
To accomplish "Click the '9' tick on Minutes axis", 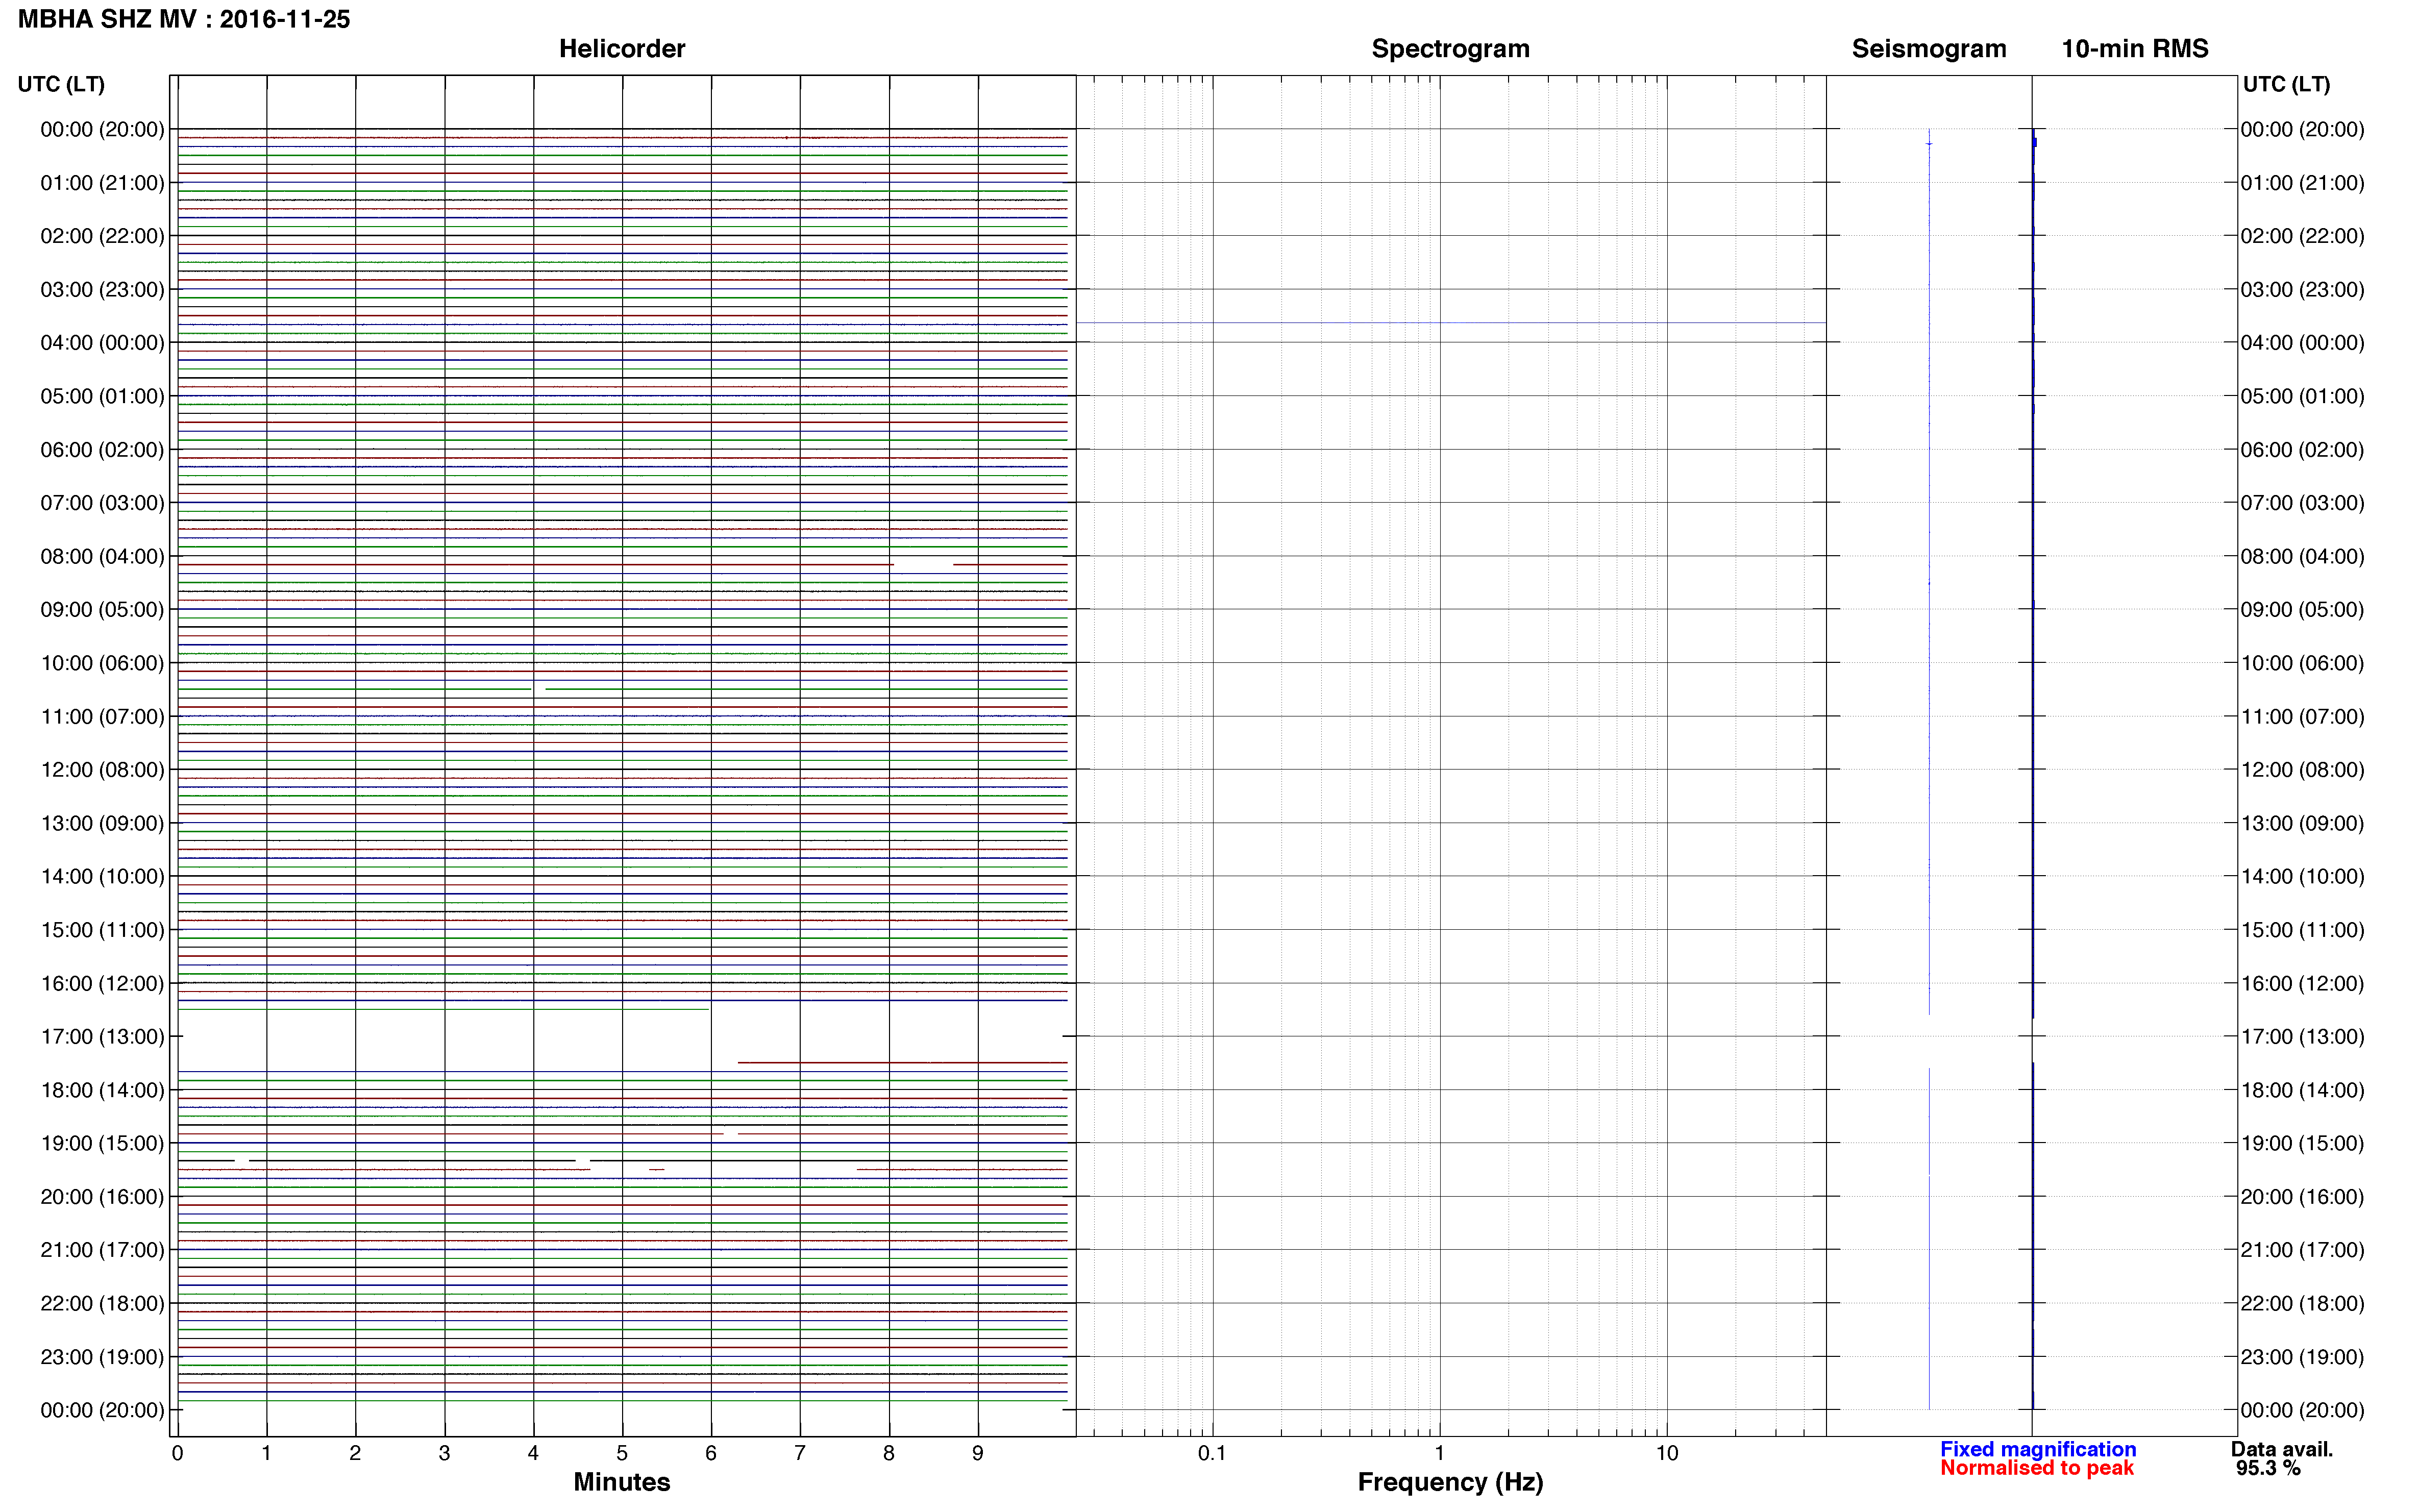I will (978, 1453).
